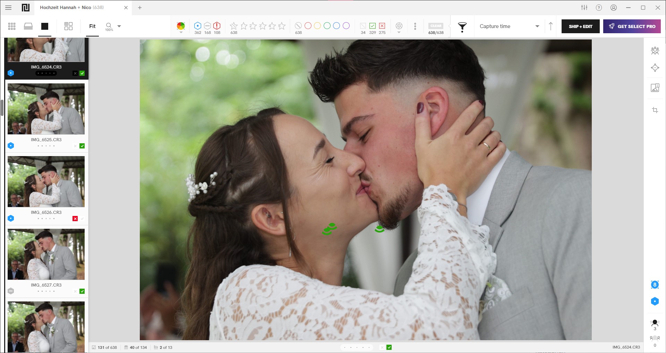Click the SHIP + EDIT button
The height and width of the screenshot is (353, 666).
pyautogui.click(x=581, y=26)
